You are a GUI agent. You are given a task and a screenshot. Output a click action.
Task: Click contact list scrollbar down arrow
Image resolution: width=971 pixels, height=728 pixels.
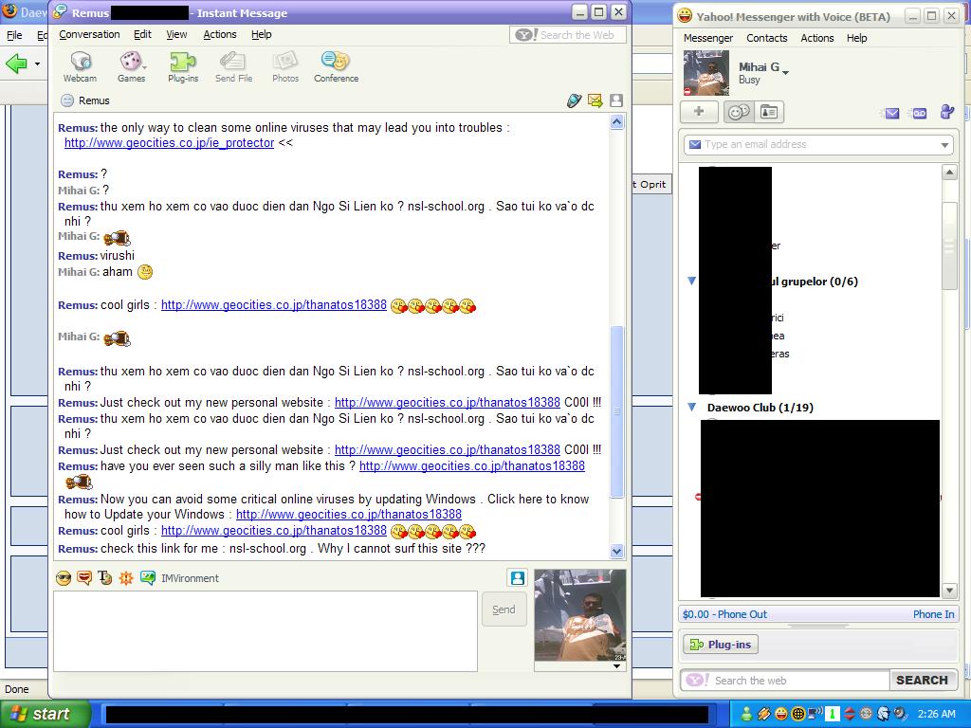(950, 591)
